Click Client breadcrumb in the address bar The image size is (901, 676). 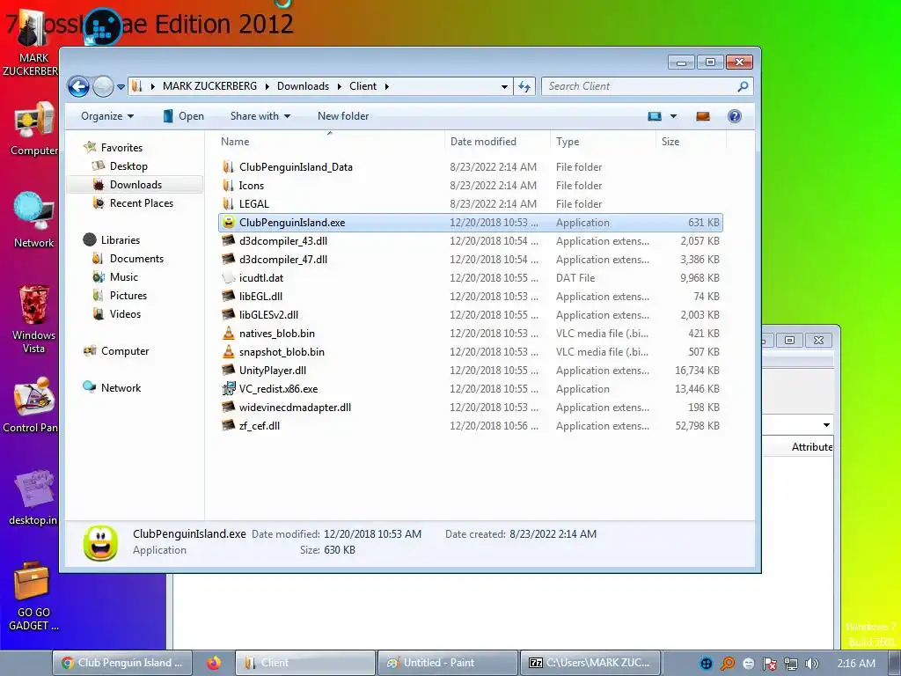[363, 86]
